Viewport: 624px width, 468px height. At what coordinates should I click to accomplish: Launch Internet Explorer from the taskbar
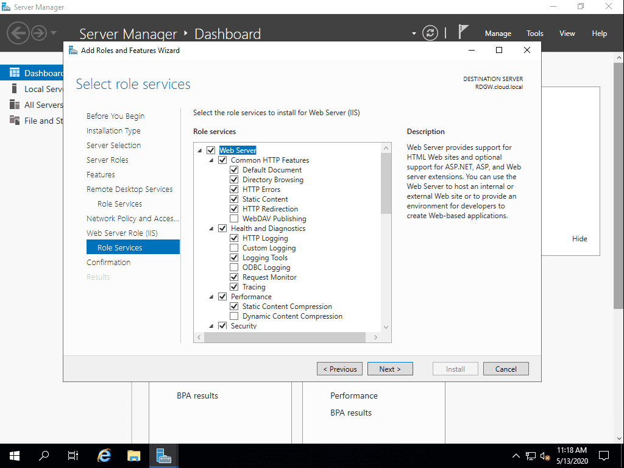104,455
